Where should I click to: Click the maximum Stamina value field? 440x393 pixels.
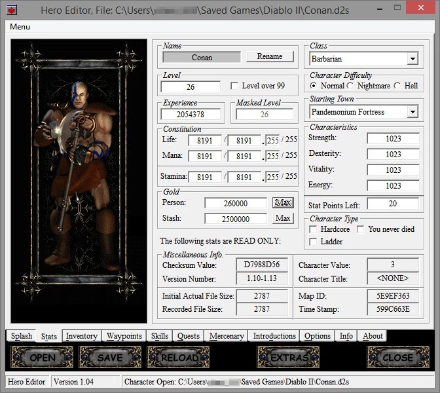click(x=244, y=177)
